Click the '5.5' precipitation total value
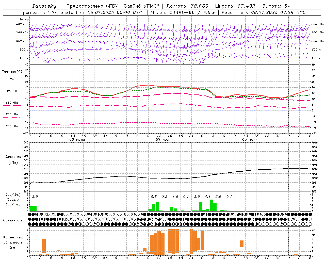The height and width of the screenshot is (260, 325). coord(154,197)
